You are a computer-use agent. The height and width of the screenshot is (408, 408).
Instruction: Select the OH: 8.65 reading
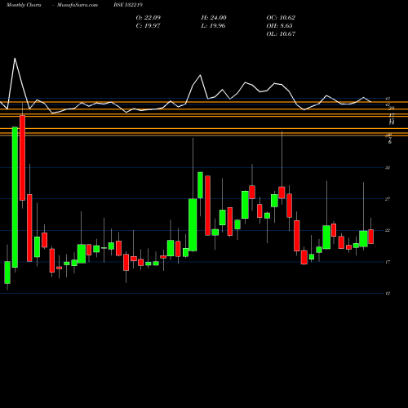tap(279, 26)
